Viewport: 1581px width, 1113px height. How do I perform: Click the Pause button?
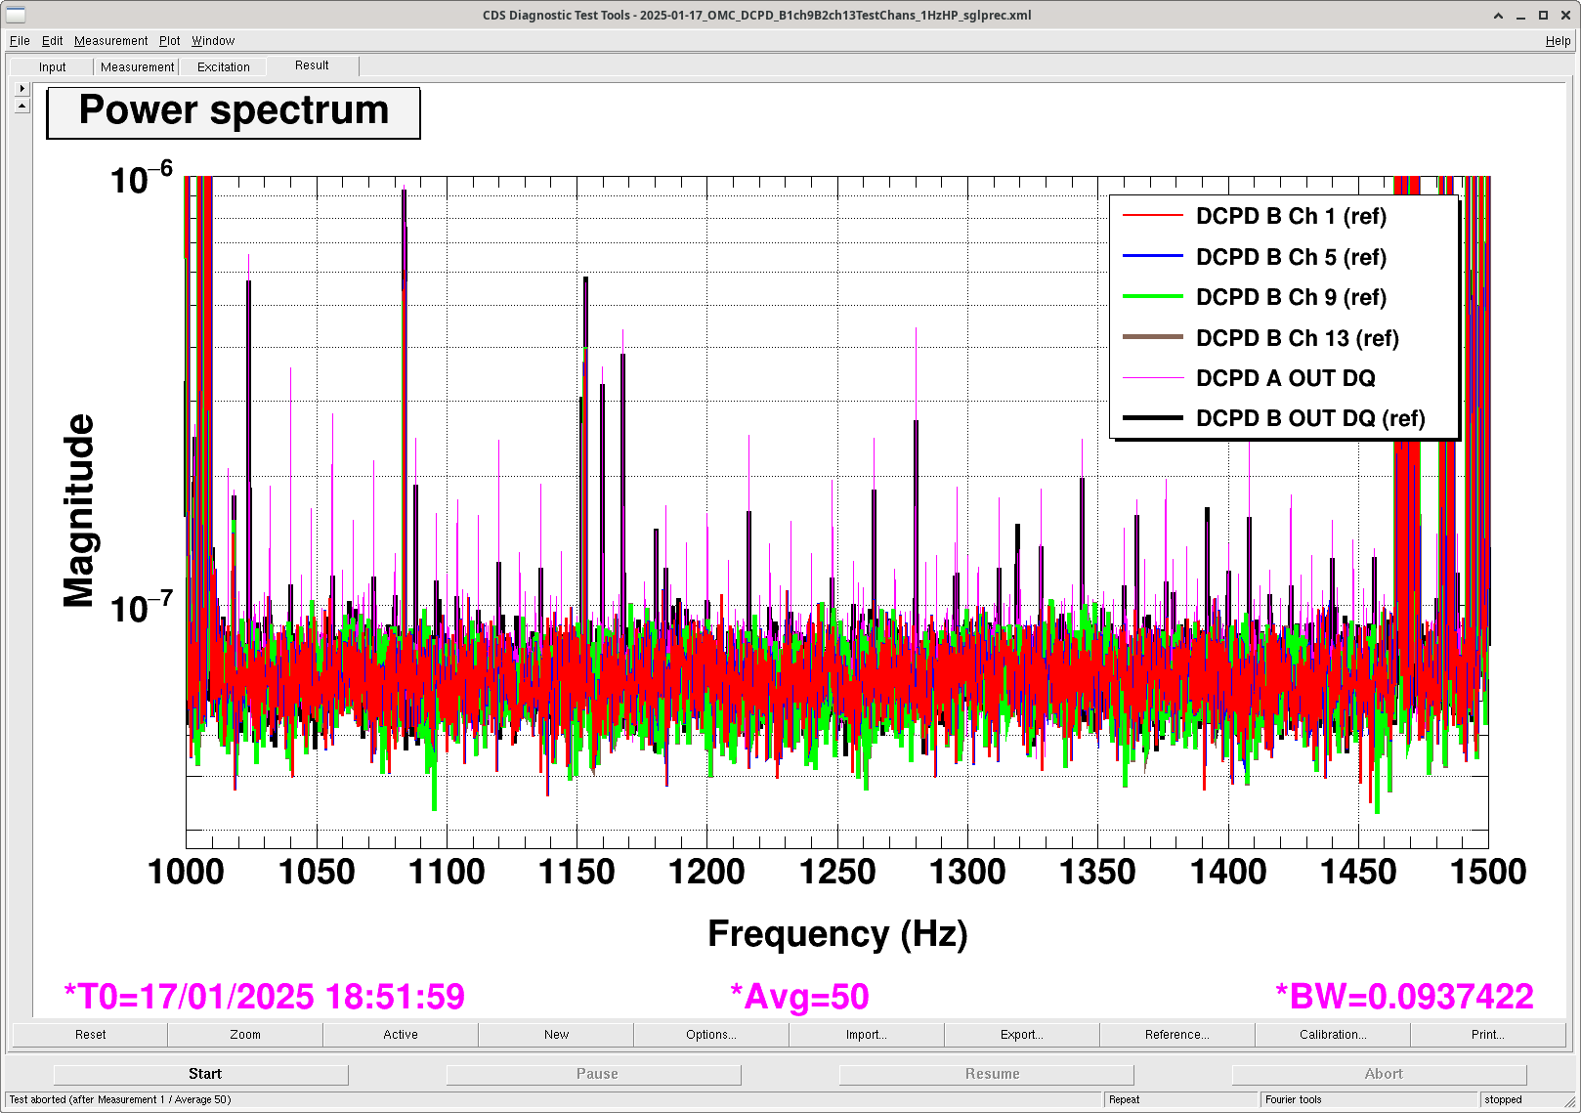[x=594, y=1074]
